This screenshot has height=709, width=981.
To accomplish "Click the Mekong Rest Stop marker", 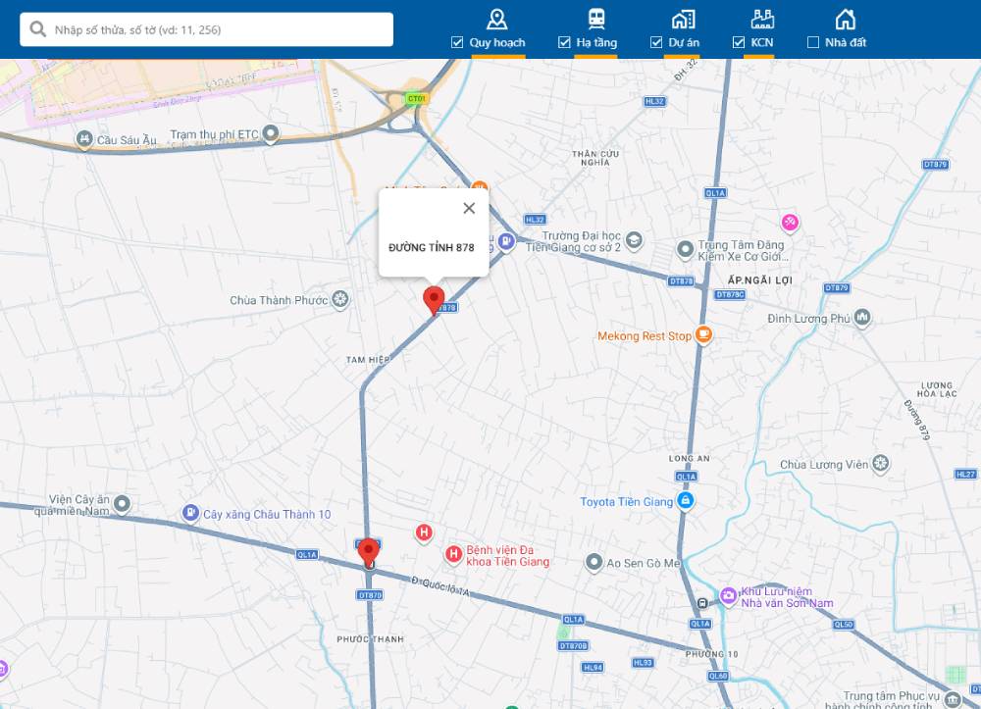I will click(x=703, y=335).
